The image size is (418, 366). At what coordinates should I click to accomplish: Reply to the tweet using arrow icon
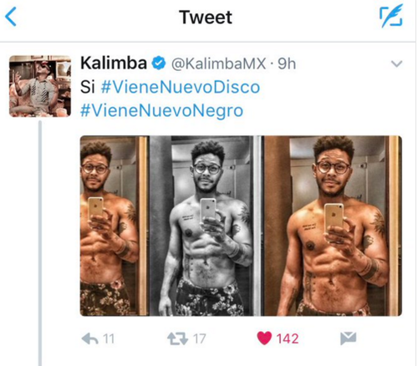[x=89, y=339]
